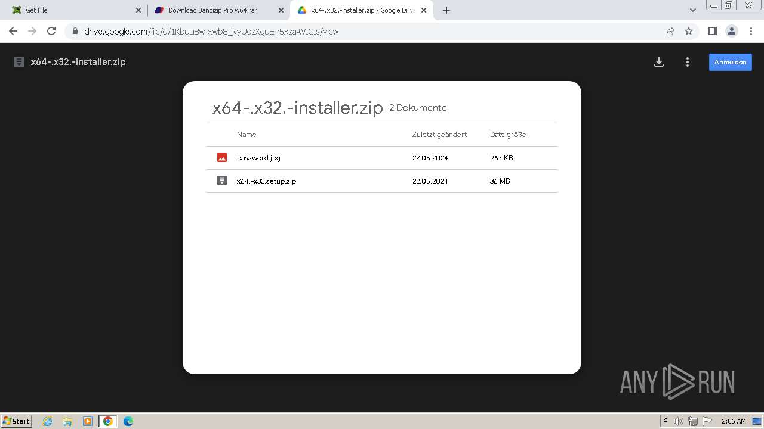764x429 pixels.
Task: Click the x64.-x32.setup.zip archive icon
Action: pos(222,181)
